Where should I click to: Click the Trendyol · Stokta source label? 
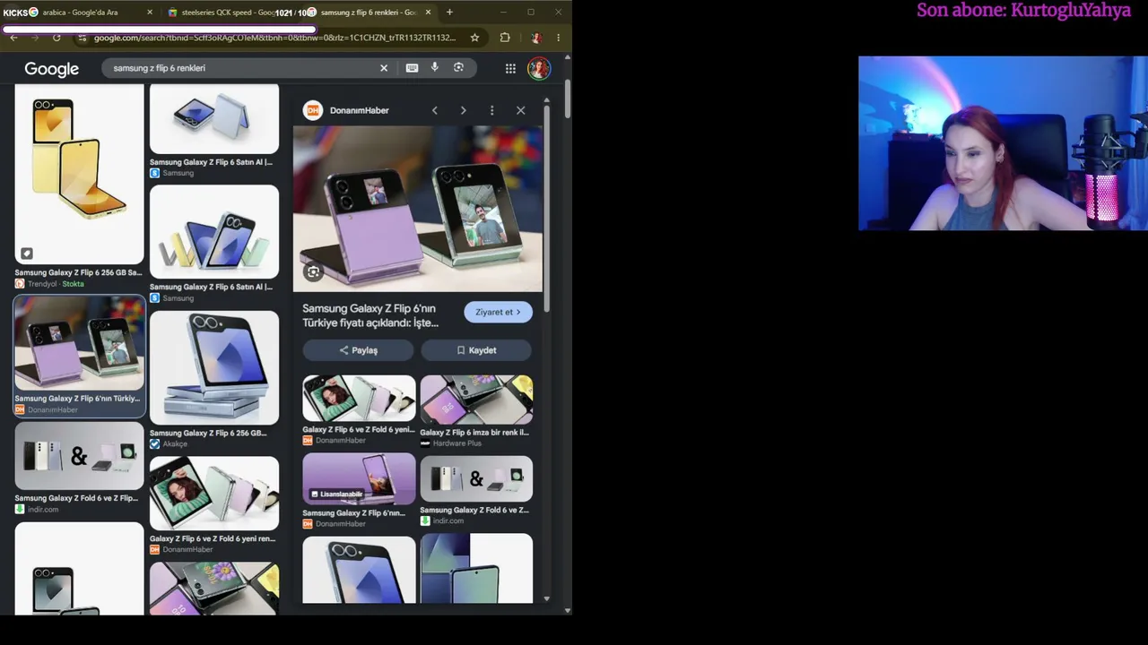point(56,284)
